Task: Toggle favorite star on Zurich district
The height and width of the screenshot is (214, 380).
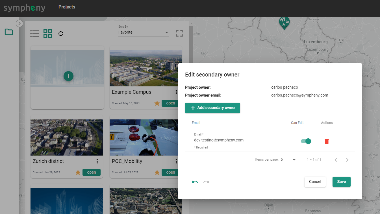Action: point(78,172)
